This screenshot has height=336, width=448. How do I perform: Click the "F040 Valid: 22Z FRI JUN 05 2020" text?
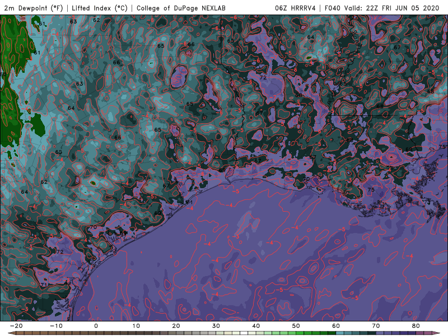tap(382, 8)
